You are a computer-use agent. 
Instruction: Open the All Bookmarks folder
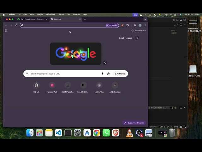point(139,31)
